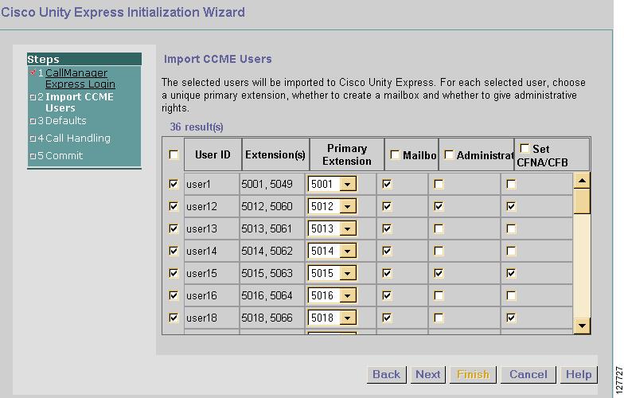This screenshot has height=398, width=624.
Task: Click the Back button
Action: coord(387,374)
